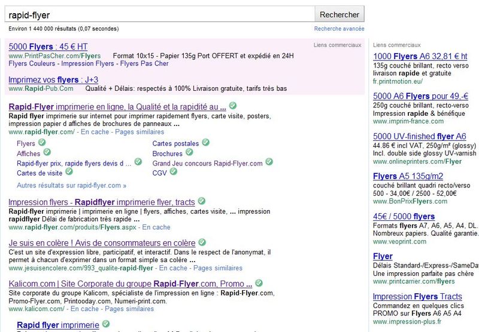Click the green checkmark next to Flyers sitelink

(x=42, y=142)
